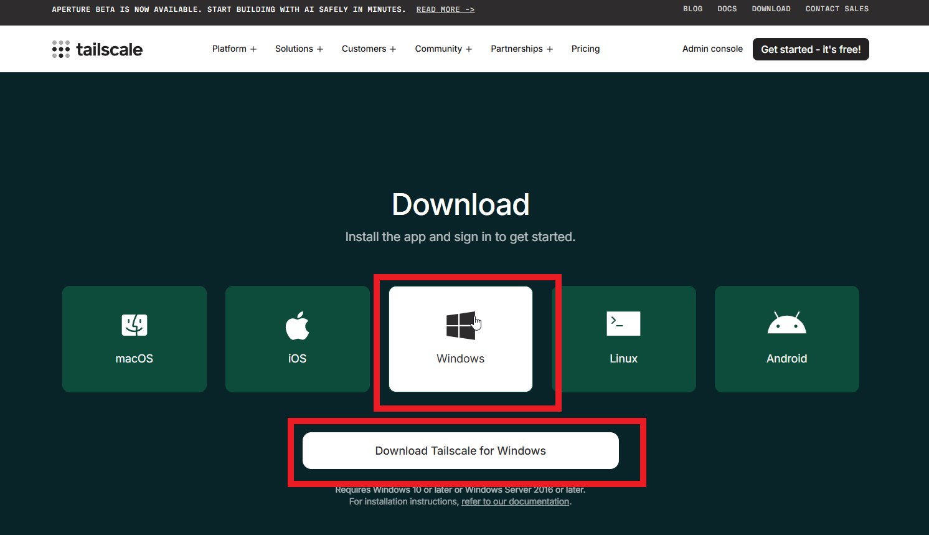Click Get started - it's free! button

pyautogui.click(x=811, y=49)
